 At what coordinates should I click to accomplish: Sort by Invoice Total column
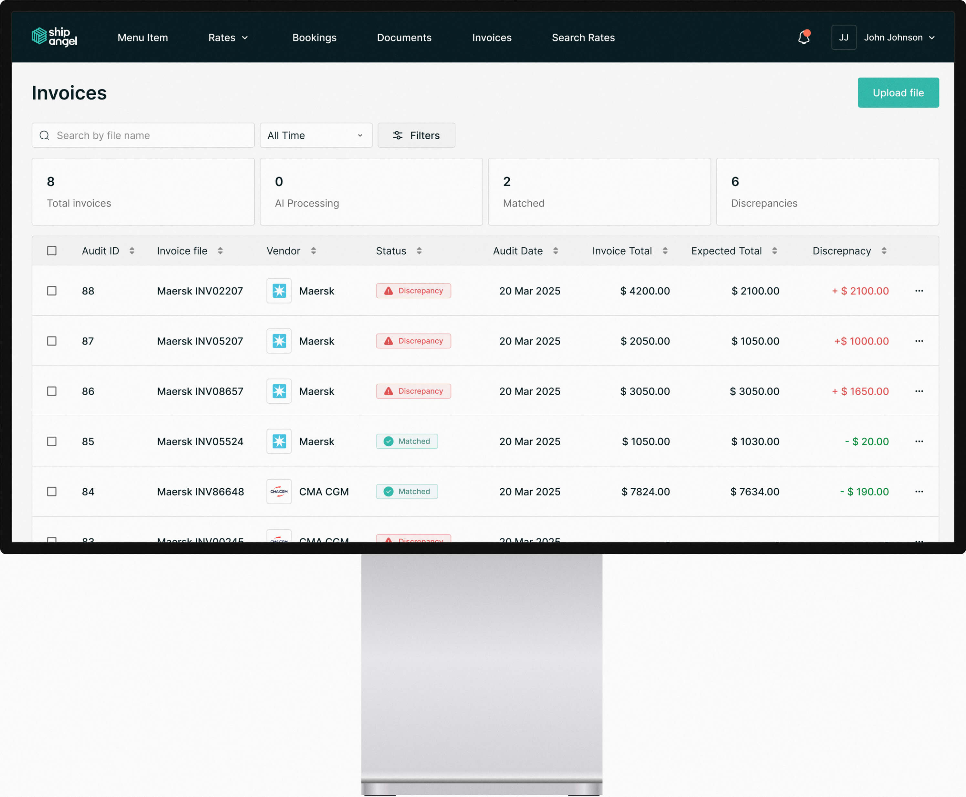pos(665,251)
